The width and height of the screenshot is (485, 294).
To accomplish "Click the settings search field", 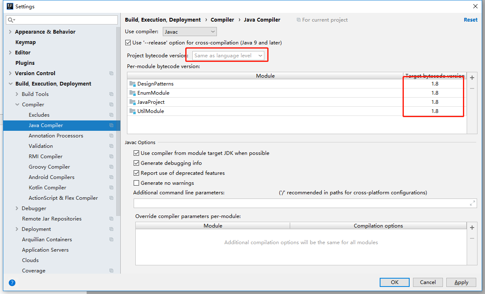I will click(x=62, y=20).
